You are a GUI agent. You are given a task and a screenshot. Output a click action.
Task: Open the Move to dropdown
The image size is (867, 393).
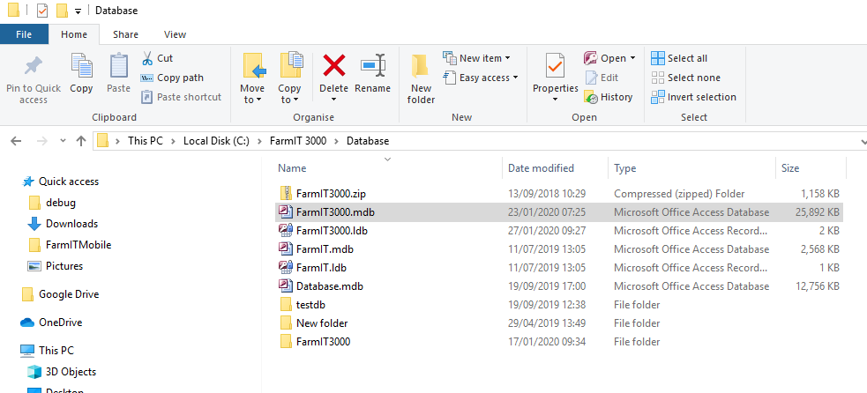[x=252, y=79]
